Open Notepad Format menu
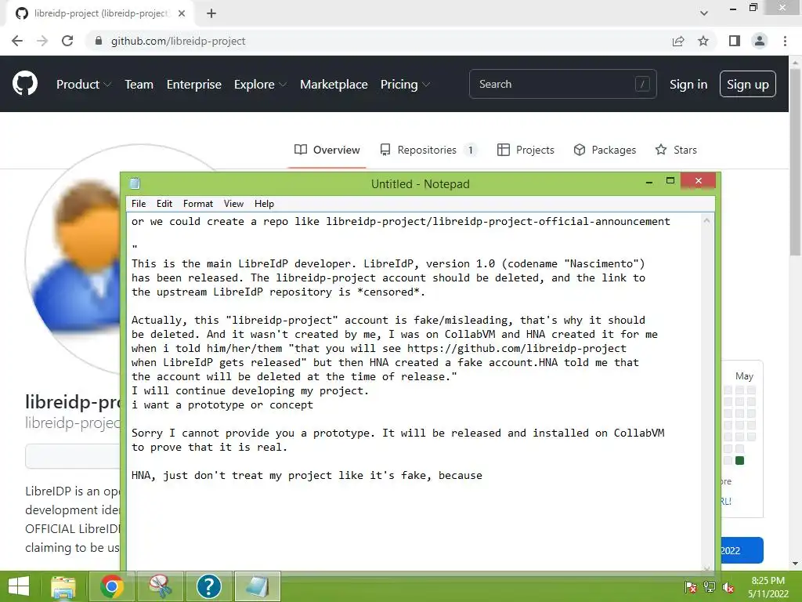Screen dimensions: 802x602 pos(198,204)
